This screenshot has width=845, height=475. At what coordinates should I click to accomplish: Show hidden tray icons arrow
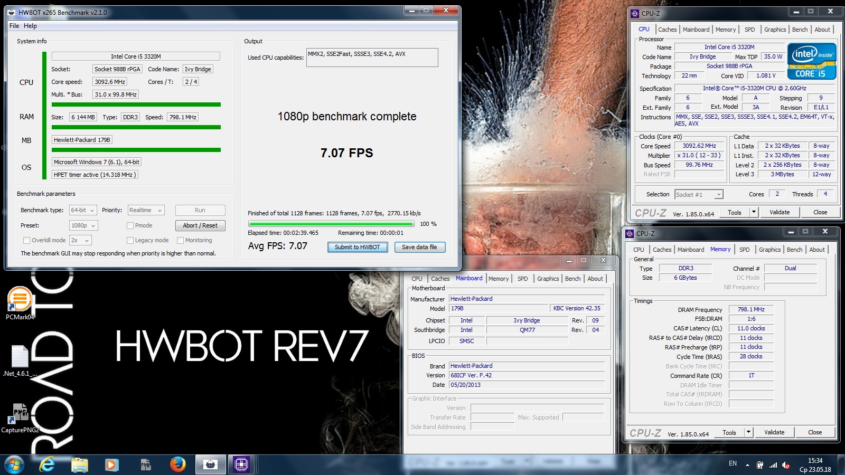point(747,465)
